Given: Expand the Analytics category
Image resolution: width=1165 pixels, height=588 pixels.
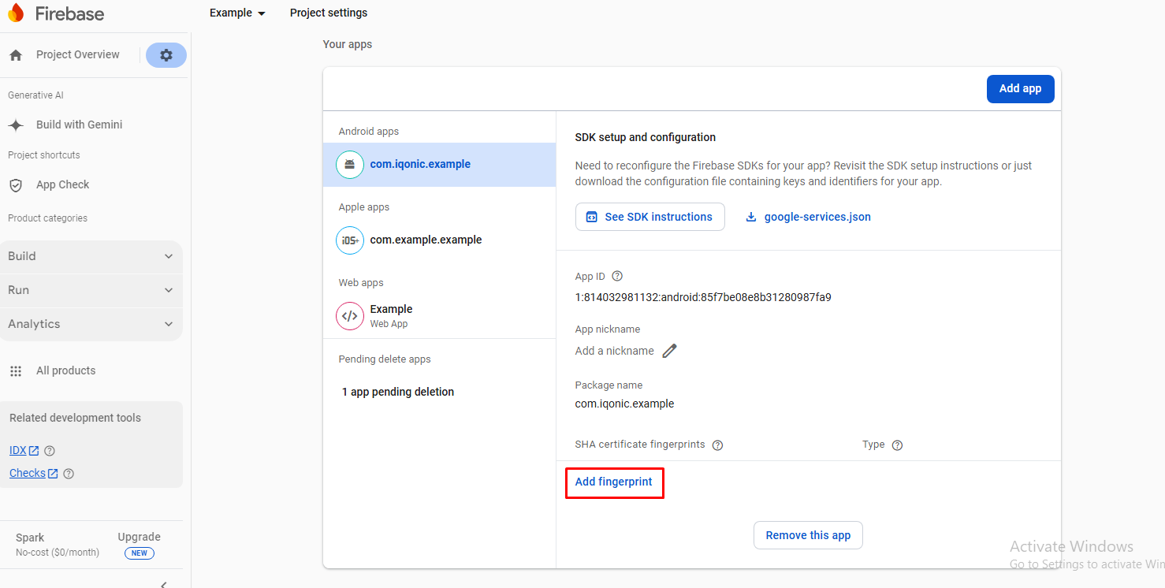Looking at the screenshot, I should (91, 324).
